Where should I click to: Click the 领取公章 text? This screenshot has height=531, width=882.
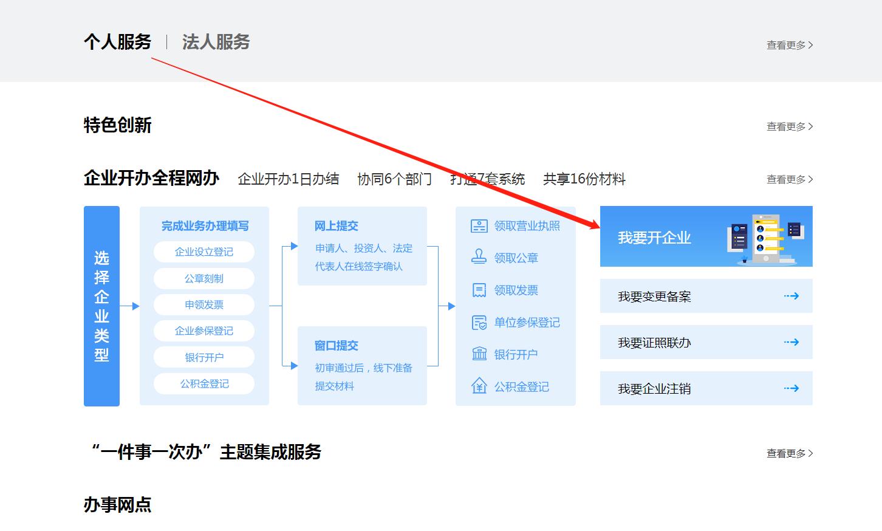click(x=516, y=258)
